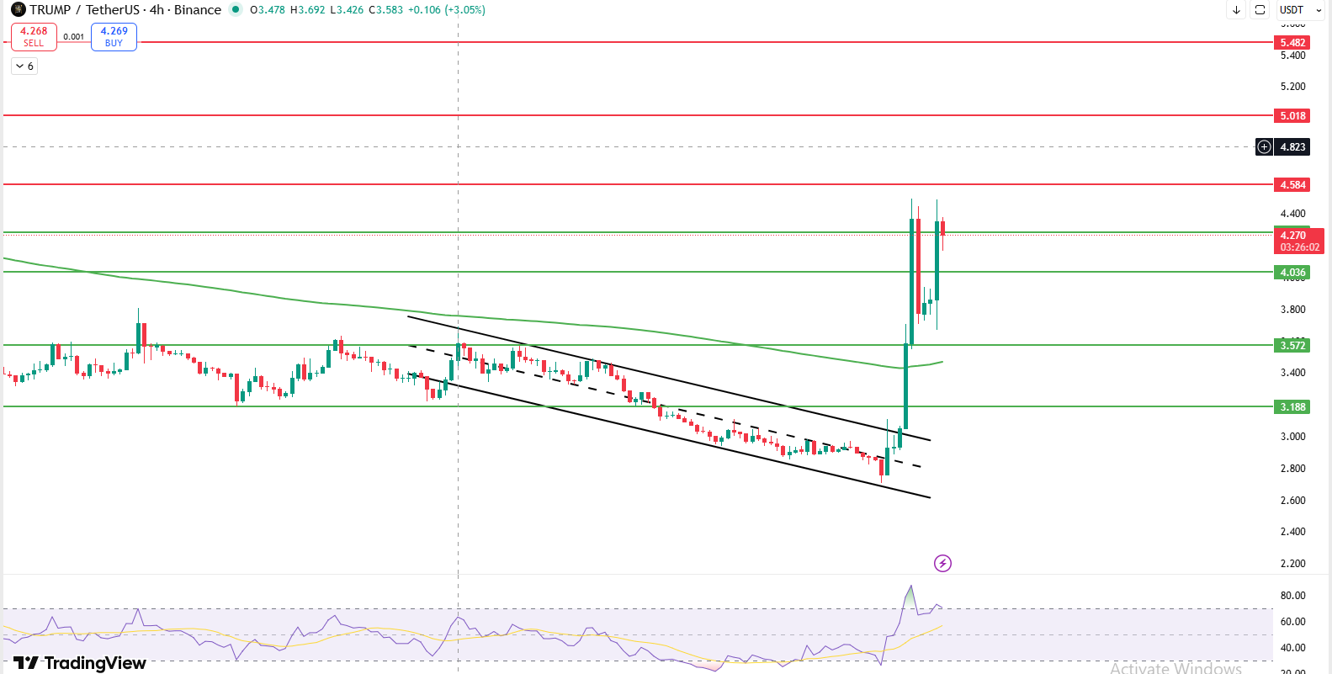Click the green market status dot
This screenshot has width=1332, height=674.
236,10
